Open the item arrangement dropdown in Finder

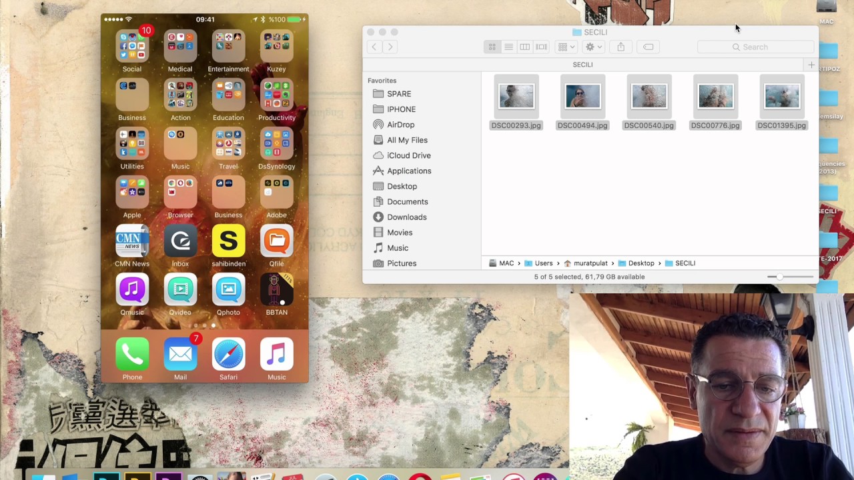566,47
